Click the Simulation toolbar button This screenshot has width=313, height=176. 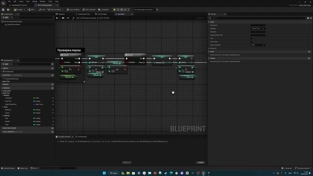click(104, 10)
